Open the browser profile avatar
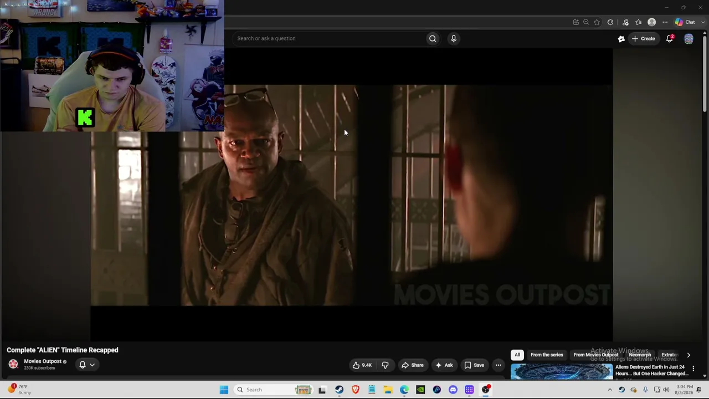This screenshot has width=709, height=399. pos(652,22)
